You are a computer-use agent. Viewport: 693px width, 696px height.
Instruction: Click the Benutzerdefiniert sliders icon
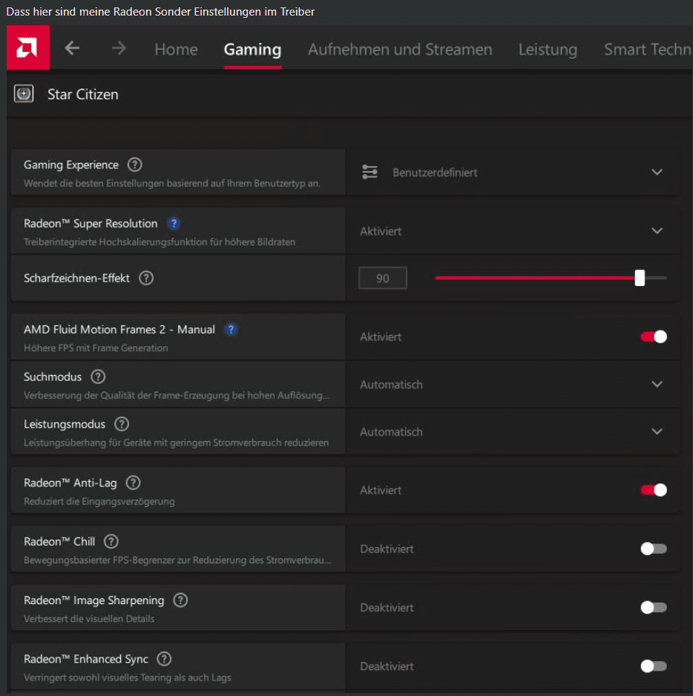click(370, 172)
